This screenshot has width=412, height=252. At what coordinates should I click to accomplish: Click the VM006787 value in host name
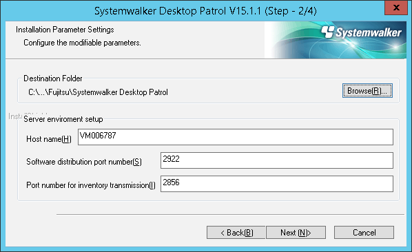pos(98,136)
